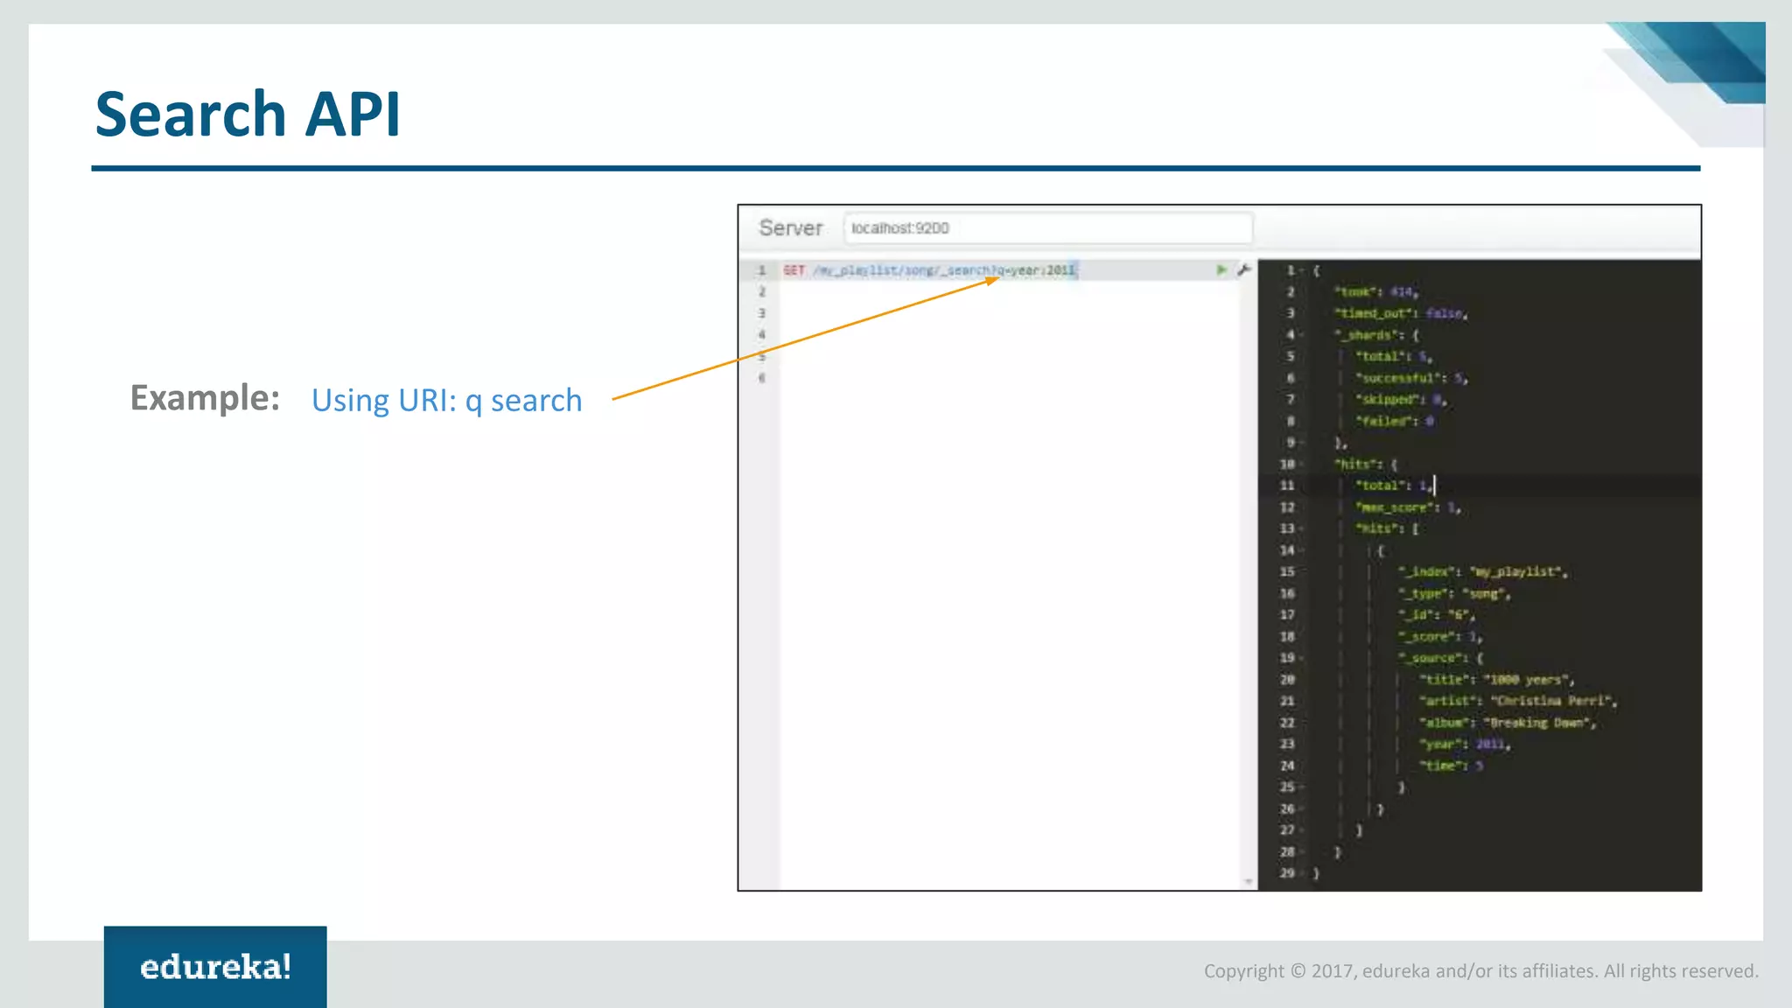Collapse the "_source" object on line 19

tap(1302, 658)
